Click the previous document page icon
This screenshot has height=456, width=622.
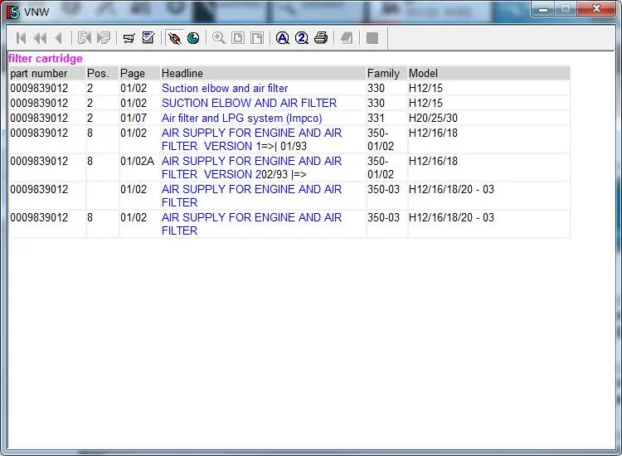point(84,38)
